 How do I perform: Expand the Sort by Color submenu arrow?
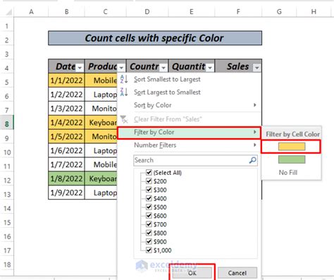(x=254, y=105)
